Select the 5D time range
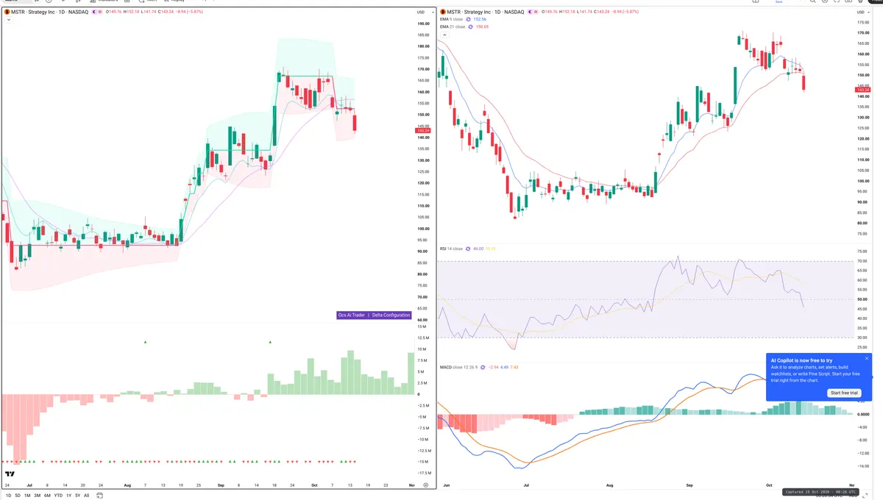 point(18,496)
